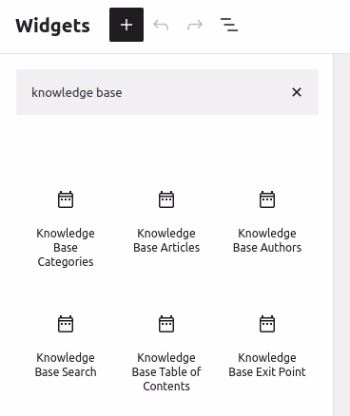Click the Knowledge Base Search calendar icon
This screenshot has width=350, height=416.
tap(66, 324)
